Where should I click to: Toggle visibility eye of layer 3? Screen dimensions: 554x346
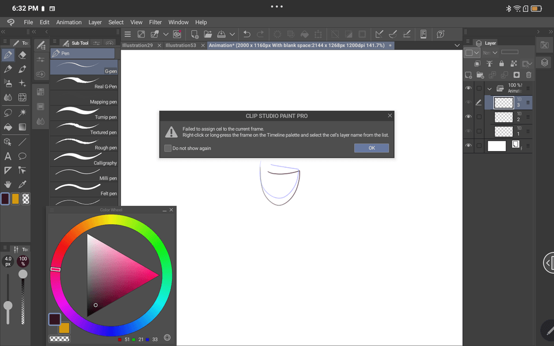point(469,103)
